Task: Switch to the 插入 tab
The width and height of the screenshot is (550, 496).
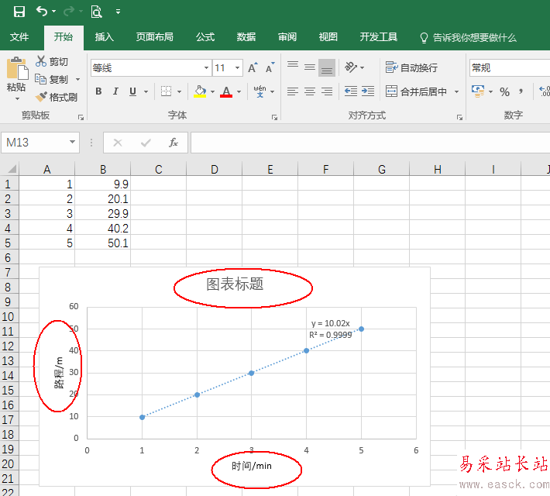Action: click(x=104, y=37)
